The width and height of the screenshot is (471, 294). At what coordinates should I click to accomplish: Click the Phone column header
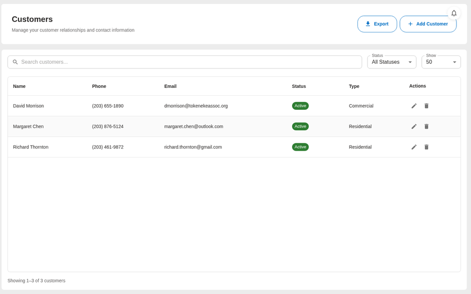point(99,86)
